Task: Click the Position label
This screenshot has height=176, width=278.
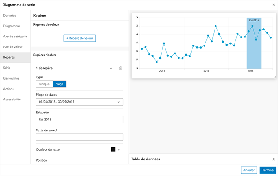Action: [42, 160]
